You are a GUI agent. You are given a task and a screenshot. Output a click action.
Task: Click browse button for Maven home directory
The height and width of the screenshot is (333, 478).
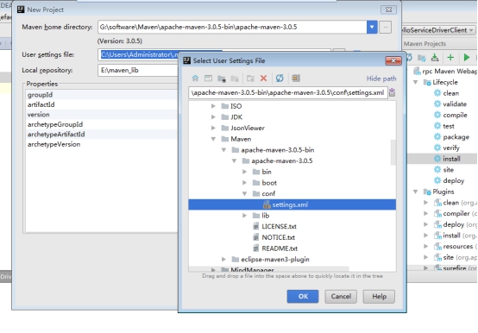click(386, 27)
